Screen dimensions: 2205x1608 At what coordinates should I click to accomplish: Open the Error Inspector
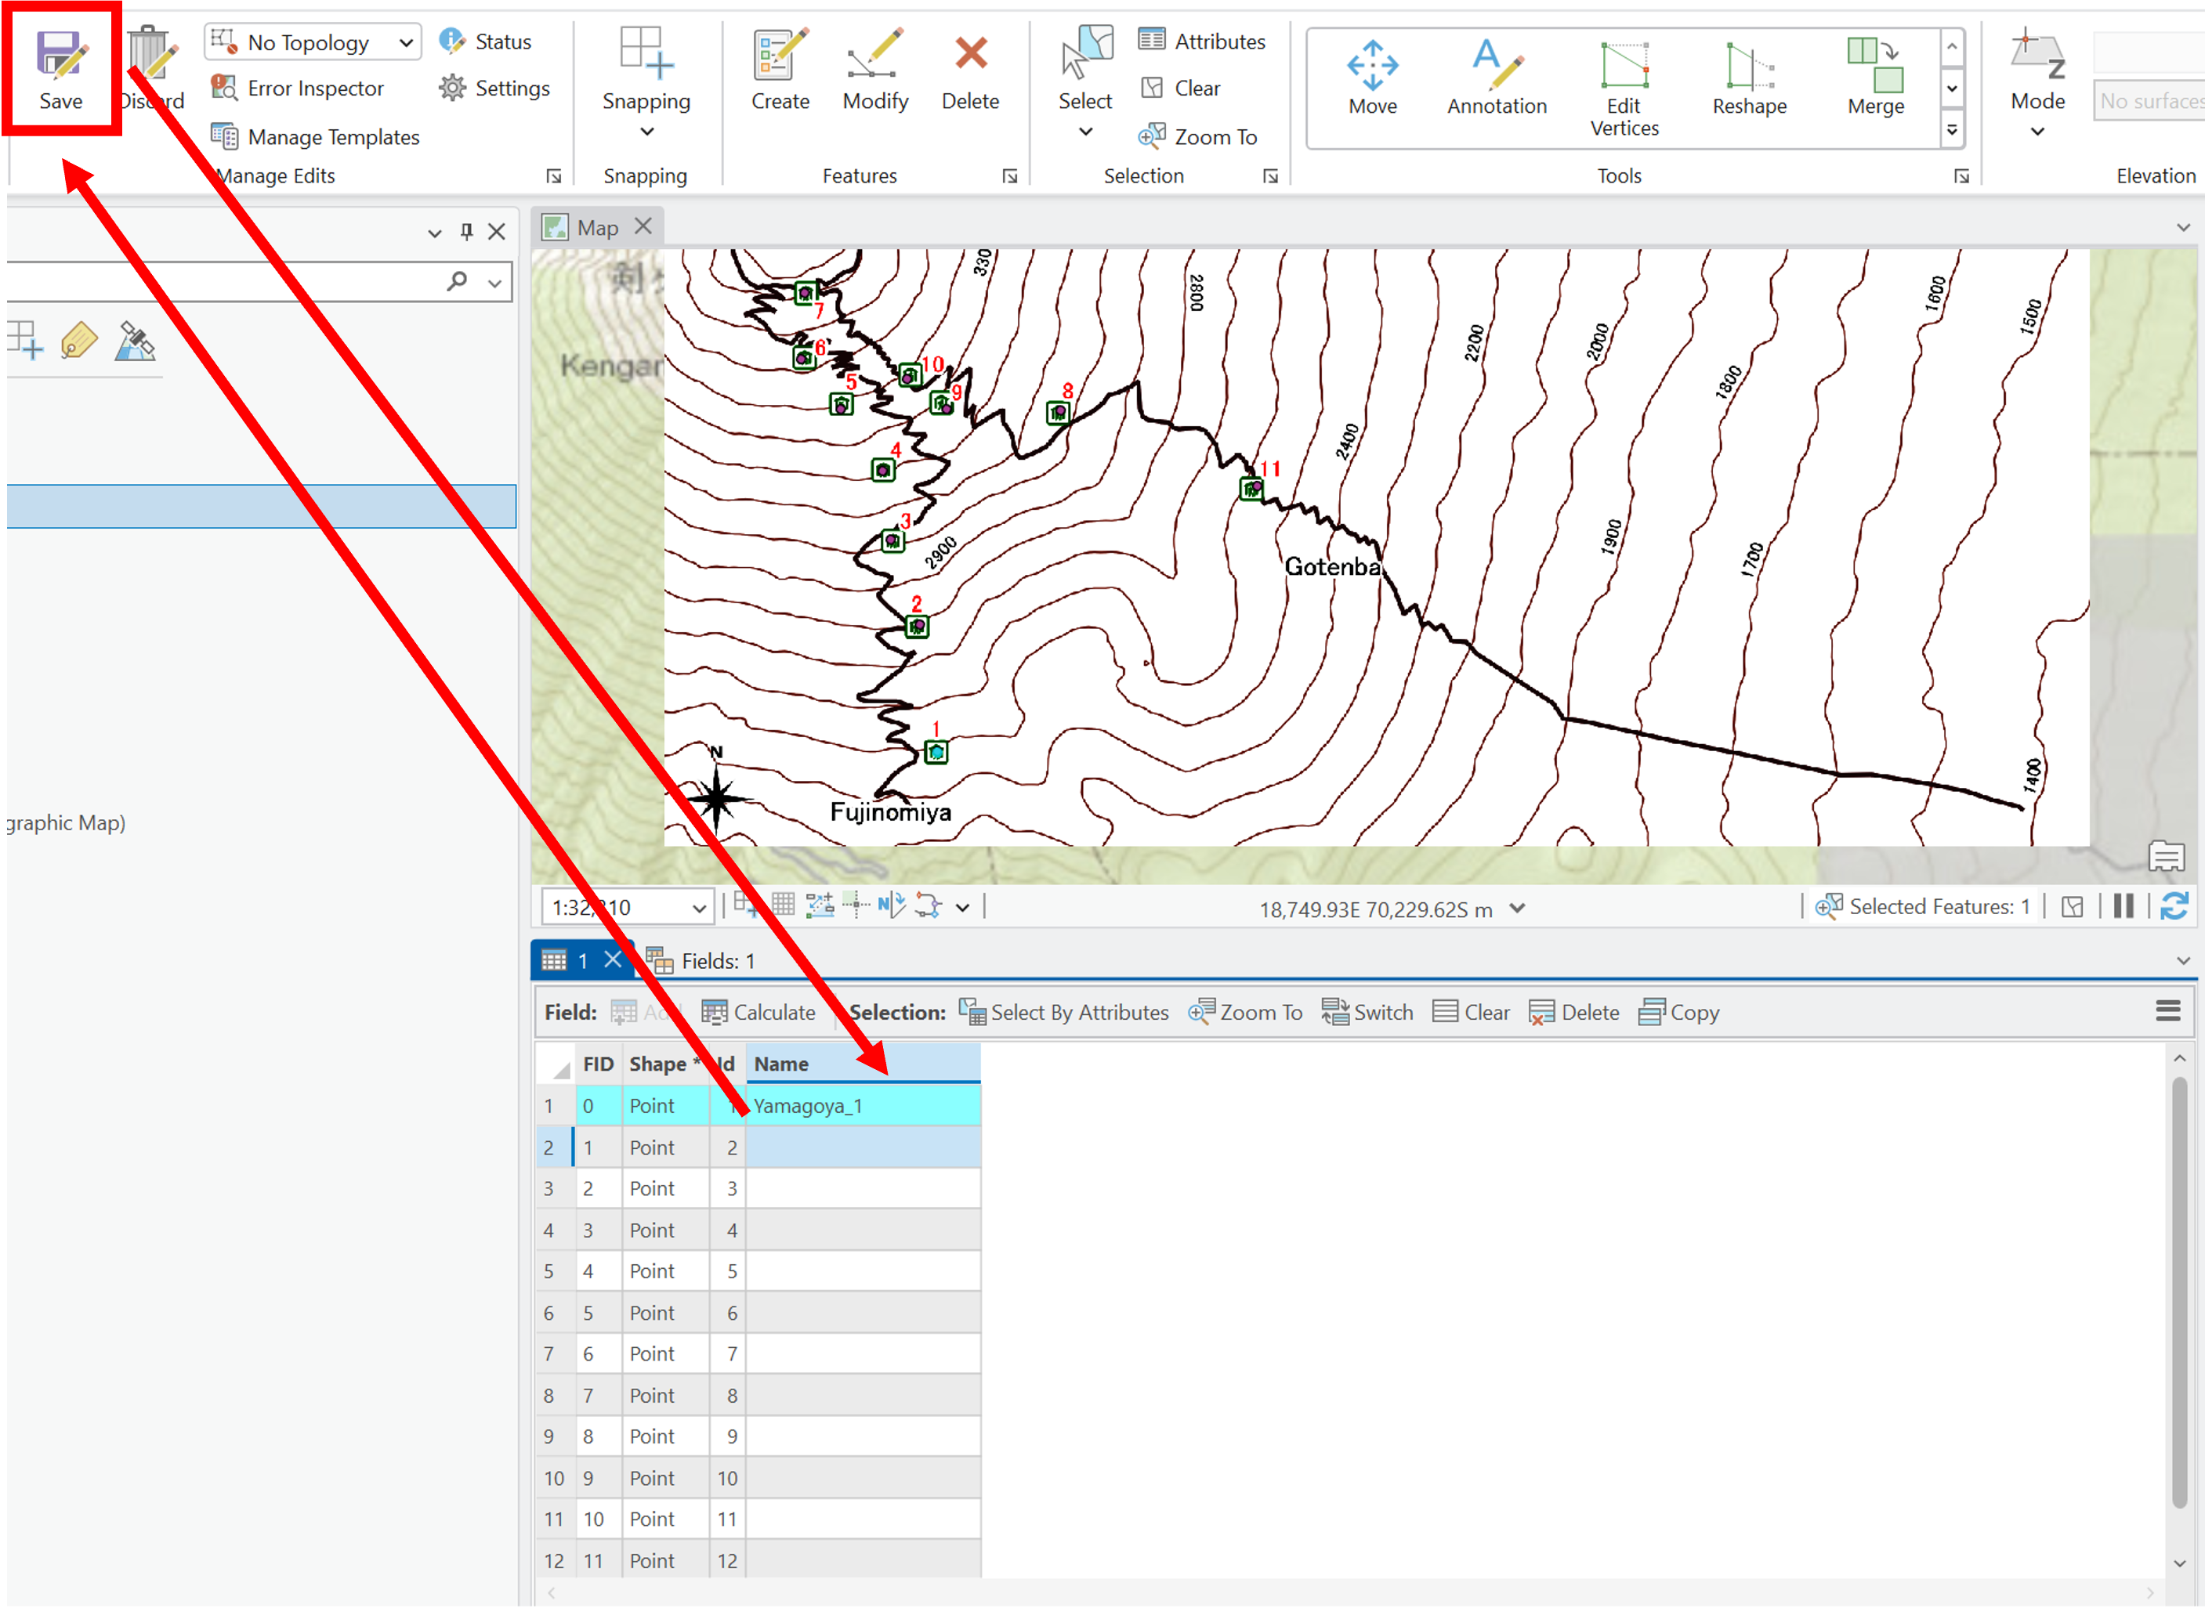298,89
